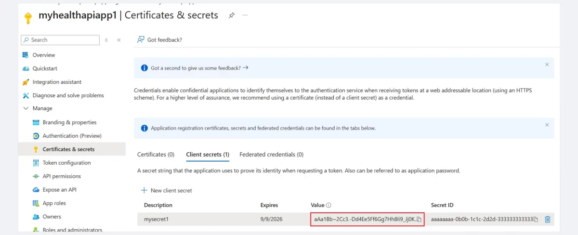
Task: Click the Secret ID text aaaaaaaa-0b0b
Action: tap(482, 219)
